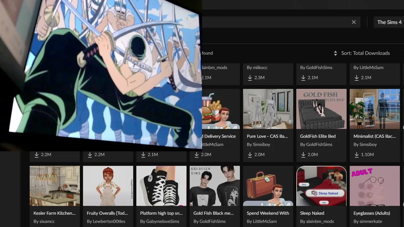Open Pure Love CAS Background thumbnail
The width and height of the screenshot is (404, 227).
pyautogui.click(x=268, y=109)
